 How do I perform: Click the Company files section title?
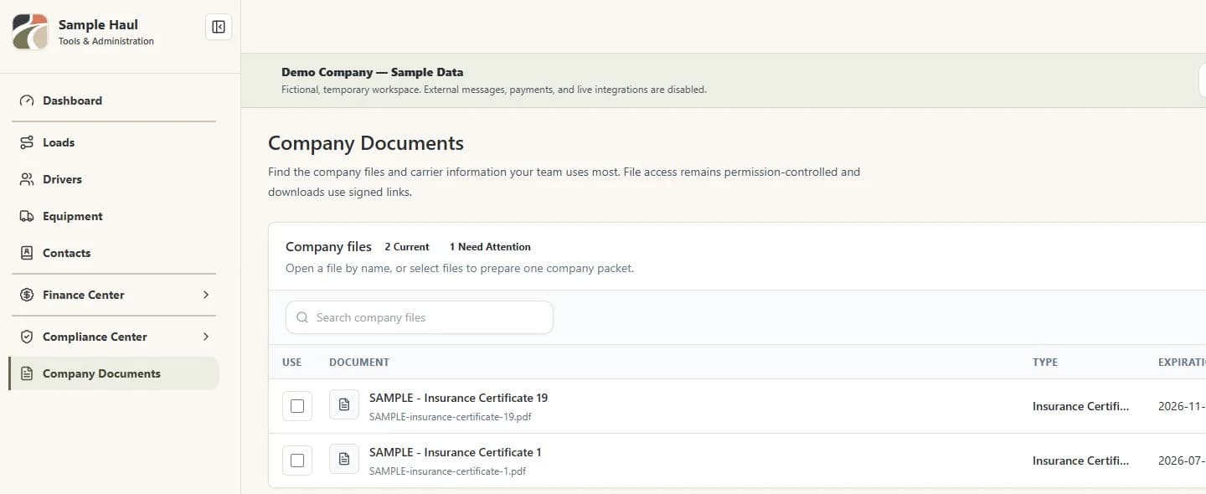click(x=328, y=247)
